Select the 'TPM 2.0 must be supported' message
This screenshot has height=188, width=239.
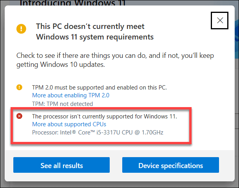click(x=100, y=88)
